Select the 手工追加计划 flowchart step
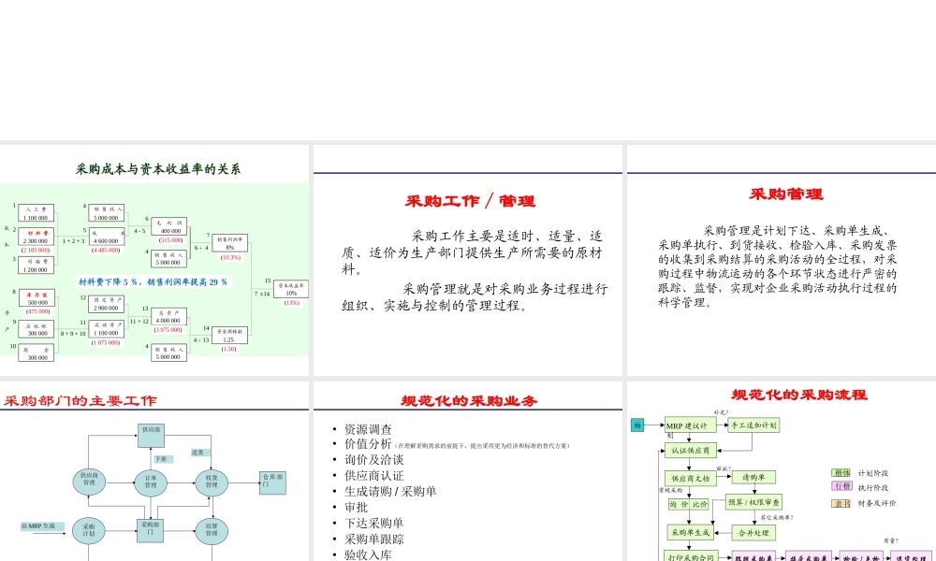 (754, 424)
